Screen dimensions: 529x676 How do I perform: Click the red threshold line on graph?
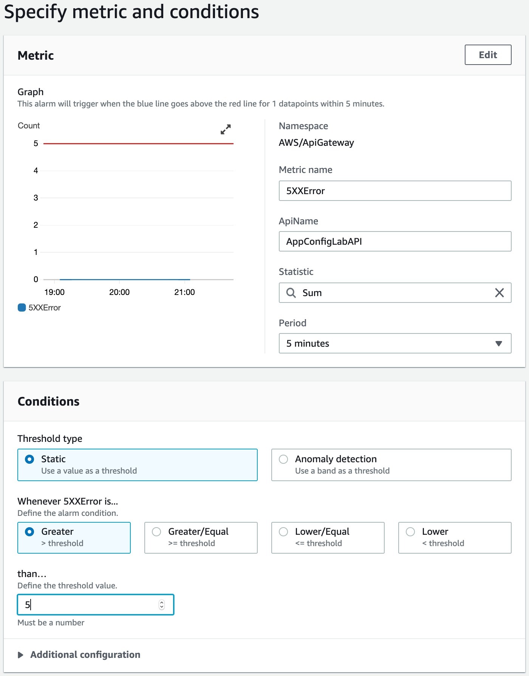138,144
